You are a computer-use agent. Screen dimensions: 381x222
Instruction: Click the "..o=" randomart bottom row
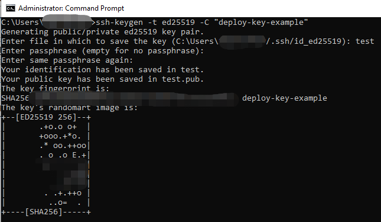pyautogui.click(x=64, y=202)
